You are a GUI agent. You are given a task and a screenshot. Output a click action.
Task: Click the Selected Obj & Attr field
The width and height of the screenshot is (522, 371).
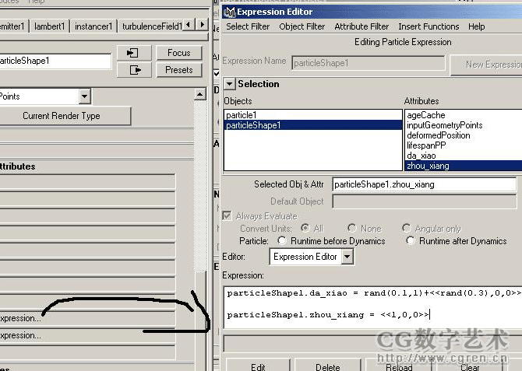point(425,184)
